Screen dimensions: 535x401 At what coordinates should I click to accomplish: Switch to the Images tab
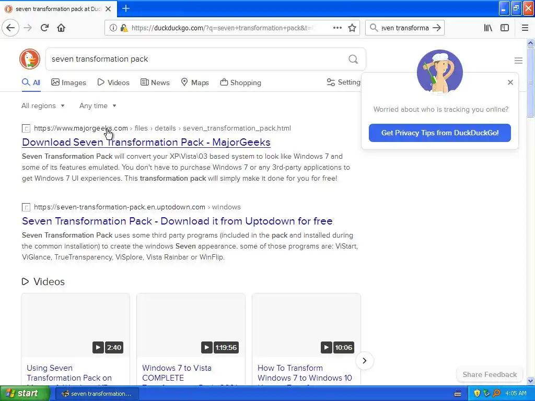68,82
